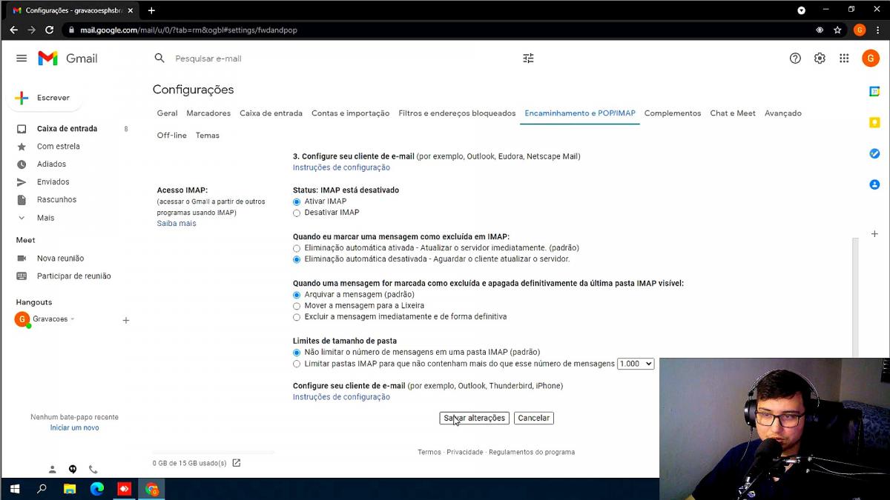Open the Temas settings tab

point(208,136)
